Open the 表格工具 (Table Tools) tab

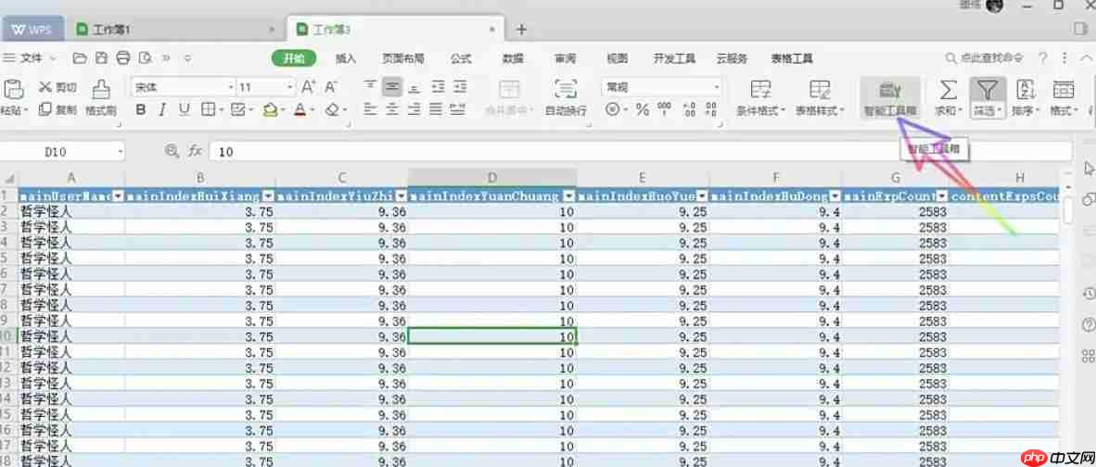[x=792, y=58]
